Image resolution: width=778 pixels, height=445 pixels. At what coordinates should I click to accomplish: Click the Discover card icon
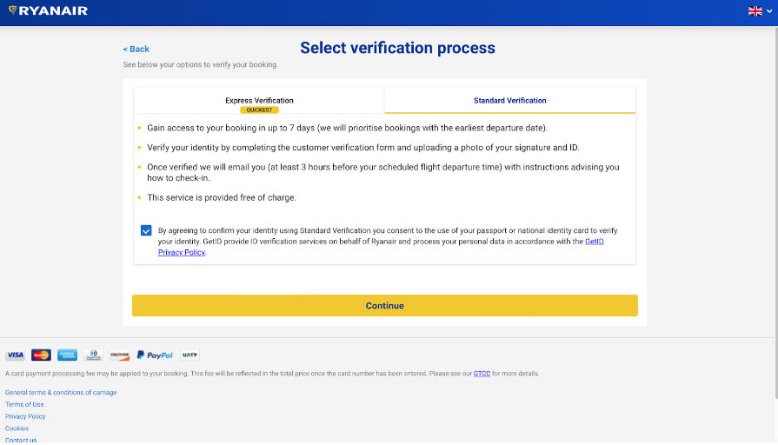click(119, 355)
